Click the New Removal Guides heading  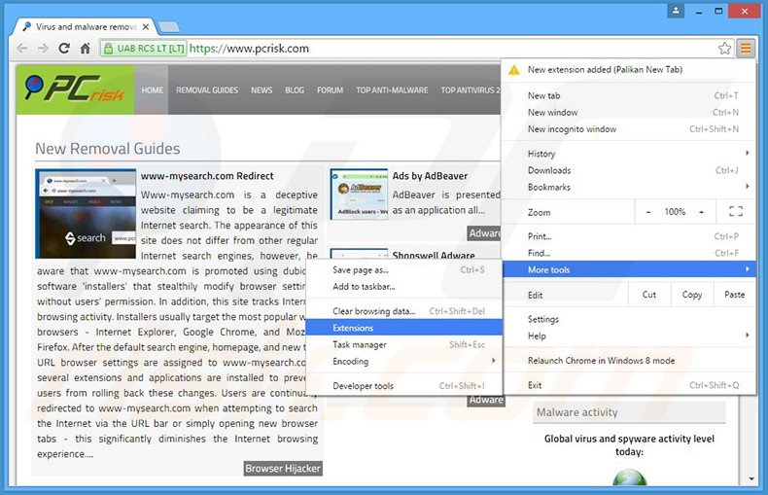pyautogui.click(x=108, y=149)
